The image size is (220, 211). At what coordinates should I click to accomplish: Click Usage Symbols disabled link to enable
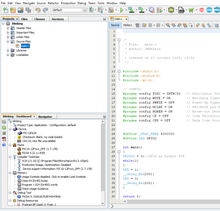(x=54, y=177)
